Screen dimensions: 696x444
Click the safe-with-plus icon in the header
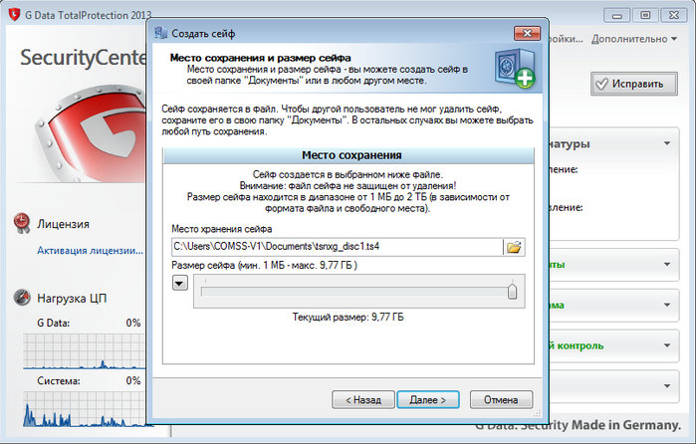[516, 68]
